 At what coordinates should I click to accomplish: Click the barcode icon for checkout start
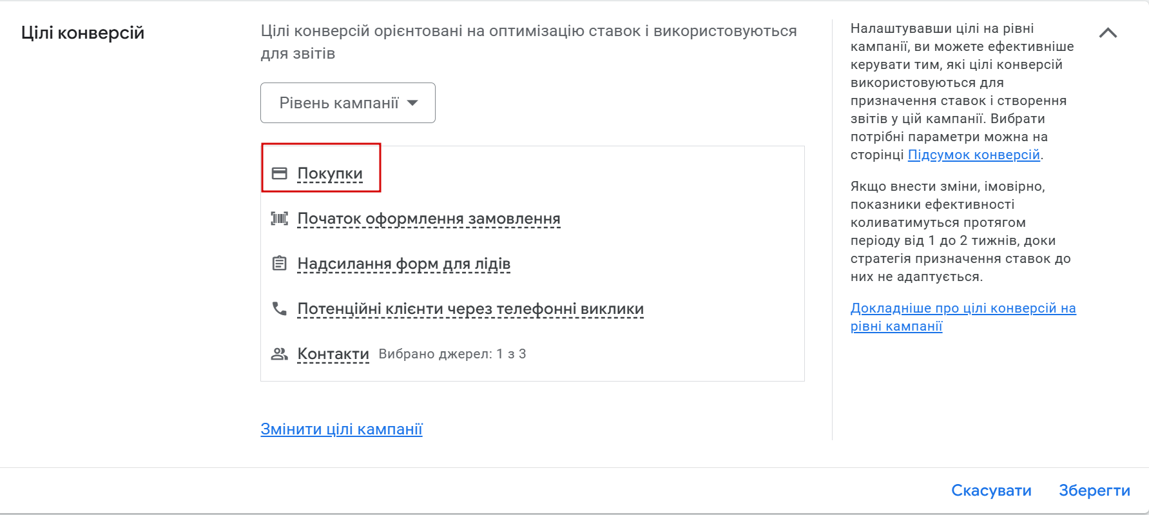(279, 219)
